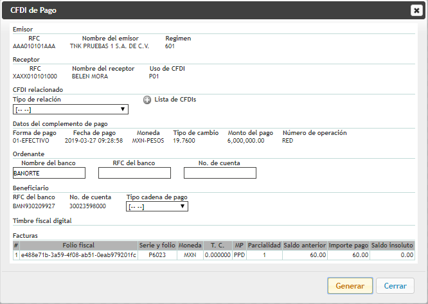The height and width of the screenshot is (304, 428).
Task: Click the No. de cuenta ordenante field
Action: tap(220, 173)
